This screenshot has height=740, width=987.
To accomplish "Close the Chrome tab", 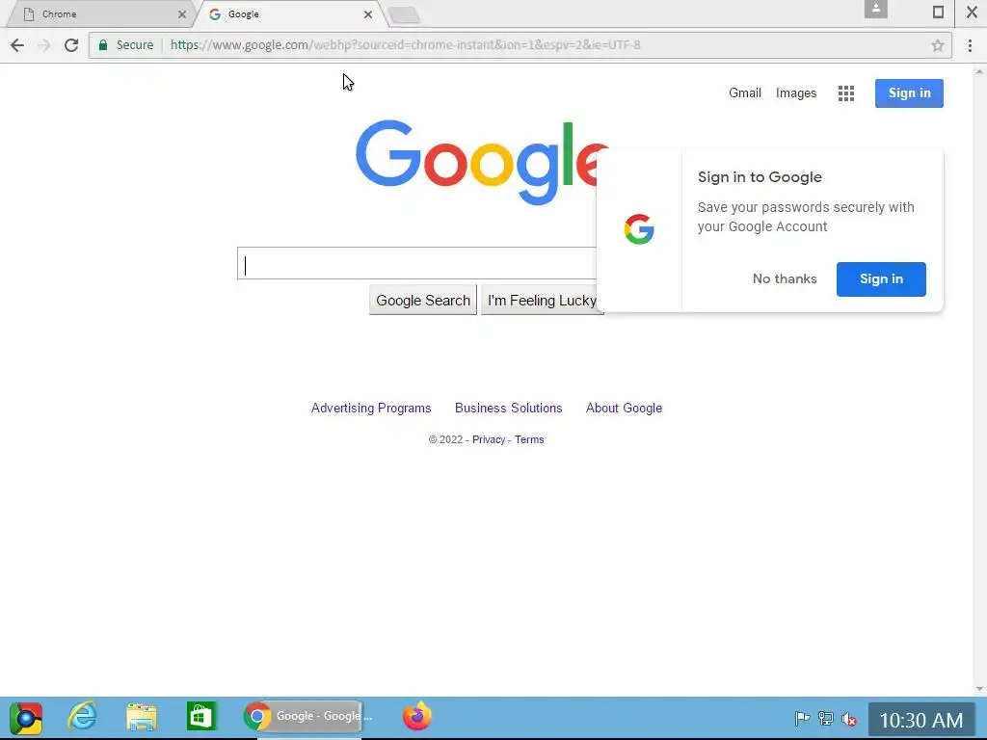I will (x=182, y=13).
